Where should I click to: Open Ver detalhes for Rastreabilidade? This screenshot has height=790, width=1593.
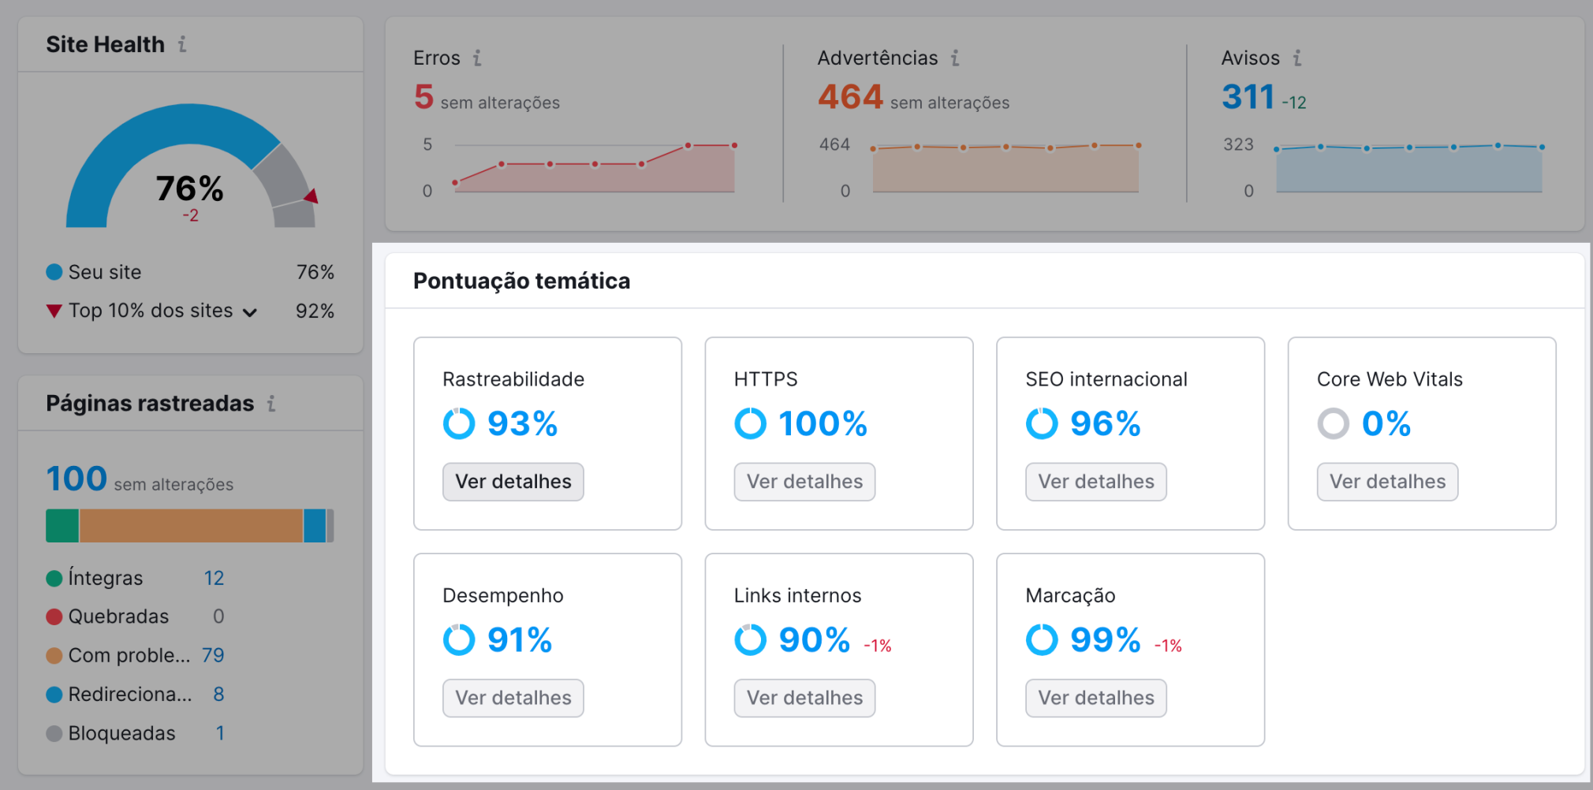pyautogui.click(x=513, y=481)
